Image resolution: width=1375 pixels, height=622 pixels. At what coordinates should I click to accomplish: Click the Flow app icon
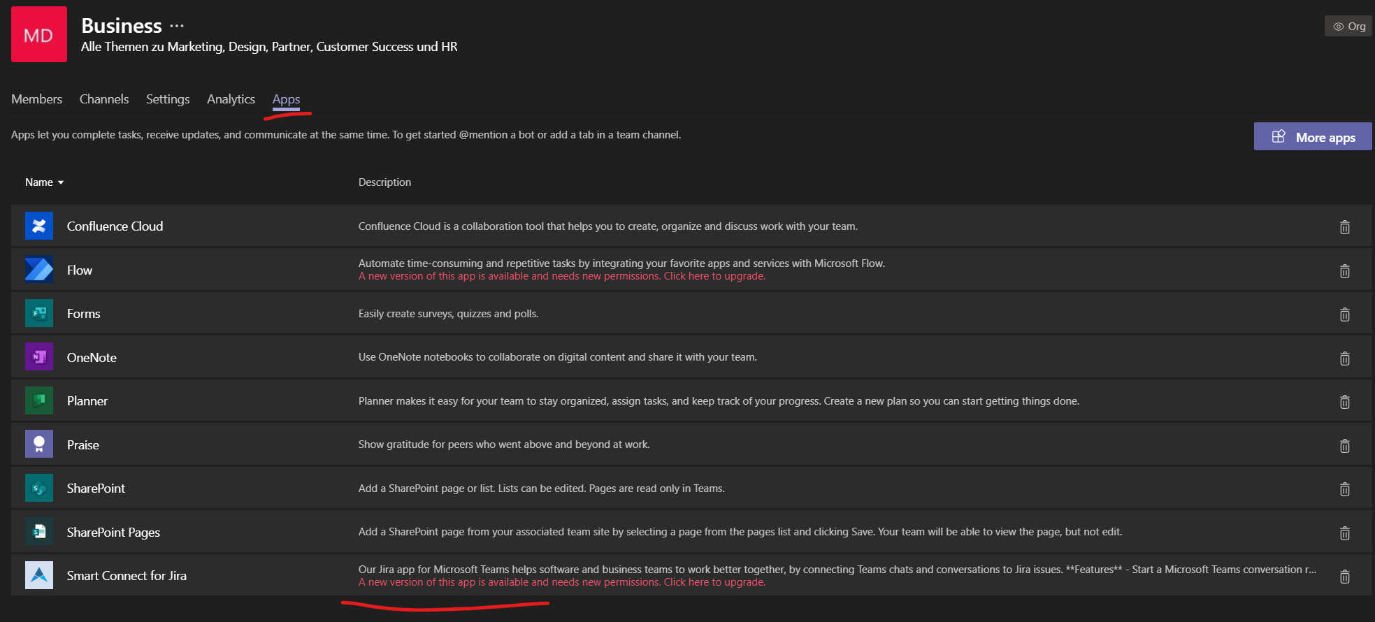click(x=39, y=270)
